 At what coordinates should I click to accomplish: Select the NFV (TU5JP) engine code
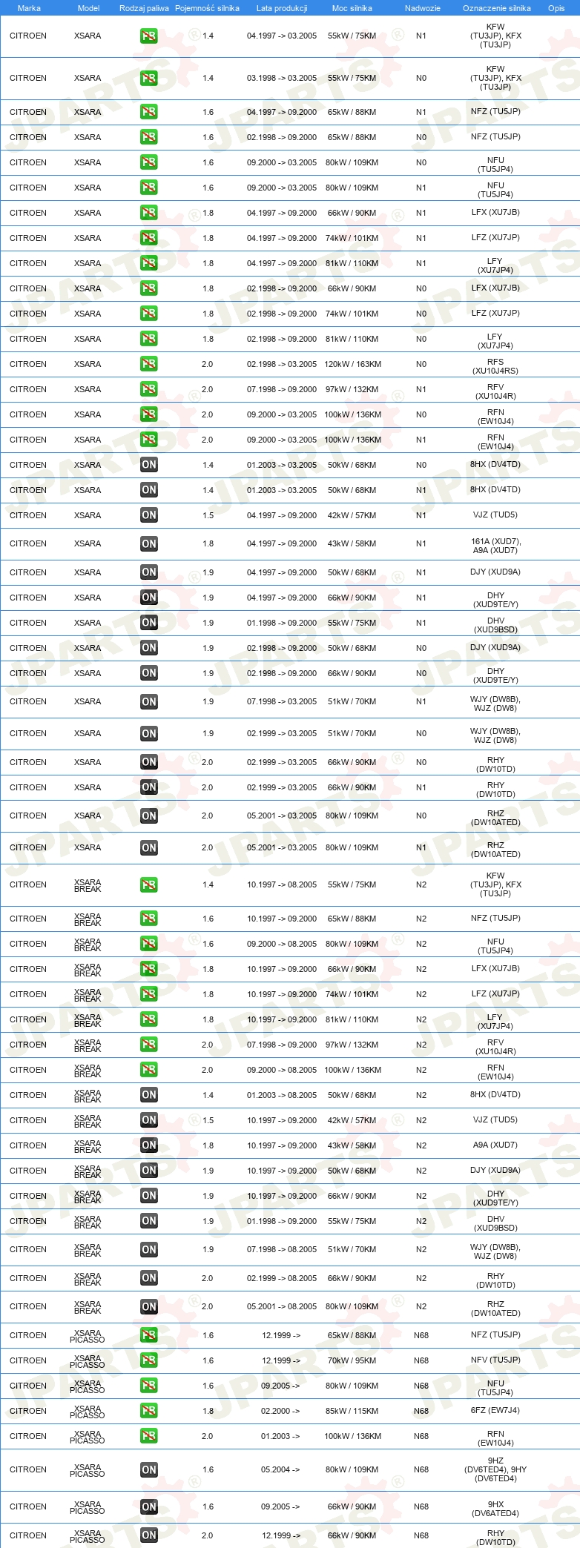495,1360
